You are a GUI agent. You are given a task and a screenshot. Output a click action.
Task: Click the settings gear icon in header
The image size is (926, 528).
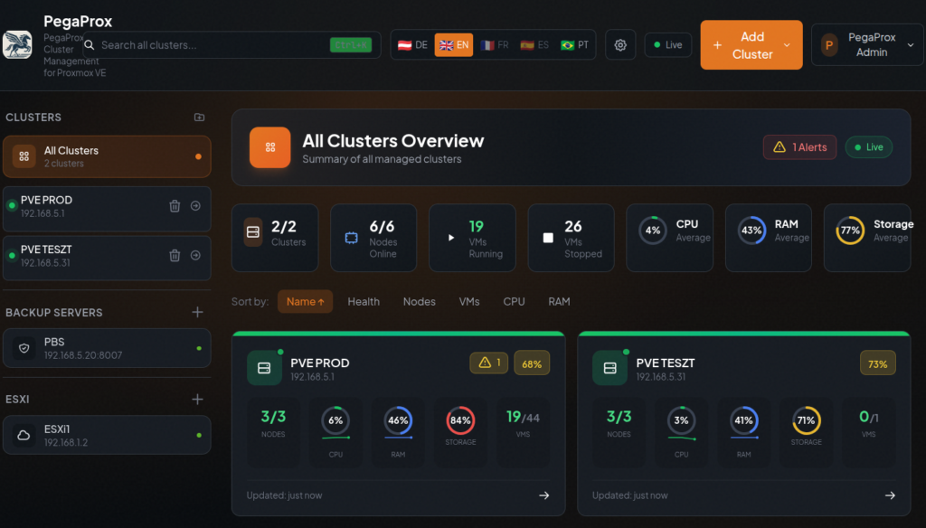click(x=620, y=45)
